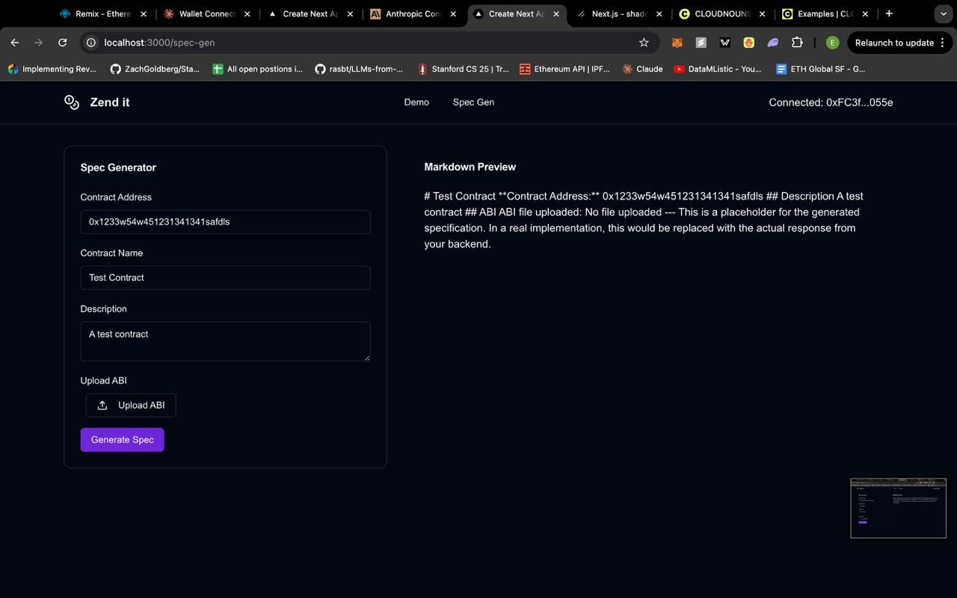Go back to the previous page
The image size is (957, 598).
(15, 43)
